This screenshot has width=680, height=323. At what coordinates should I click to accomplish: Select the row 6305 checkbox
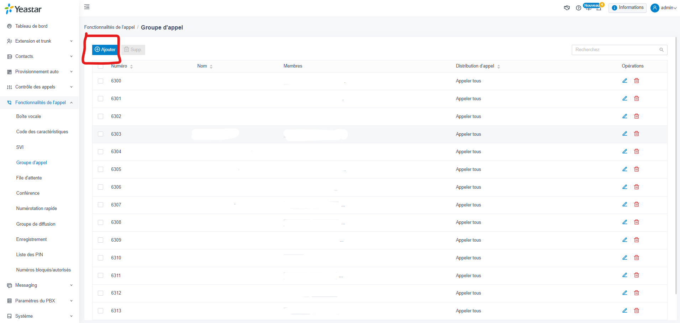pos(100,169)
